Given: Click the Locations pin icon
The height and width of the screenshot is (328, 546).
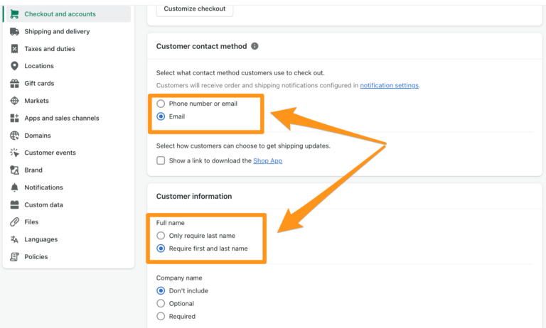Looking at the screenshot, I should (14, 66).
